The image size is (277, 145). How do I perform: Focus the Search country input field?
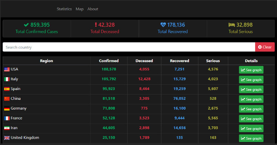point(129,47)
